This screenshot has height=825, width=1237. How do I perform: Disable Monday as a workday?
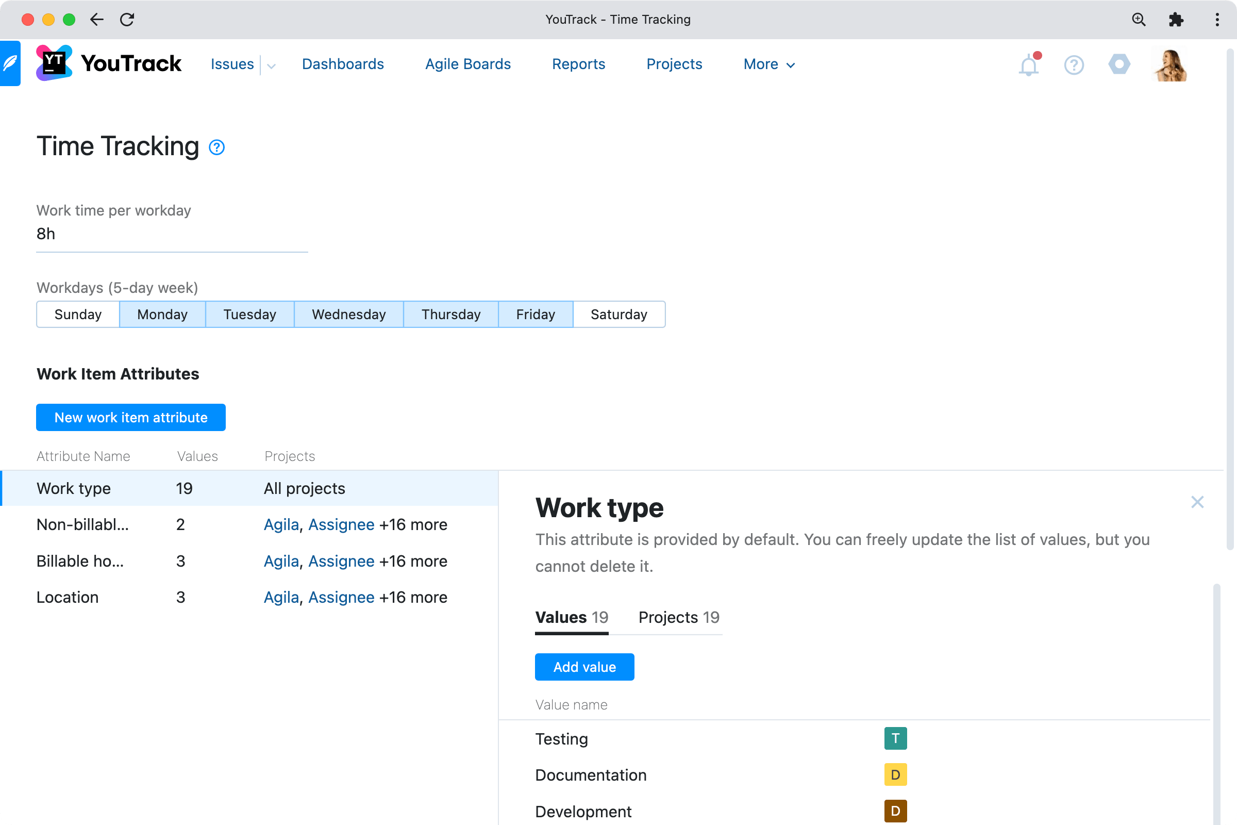tap(162, 314)
